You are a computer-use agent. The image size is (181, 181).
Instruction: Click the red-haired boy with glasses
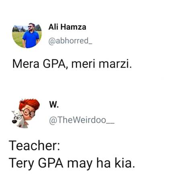[x=29, y=109]
